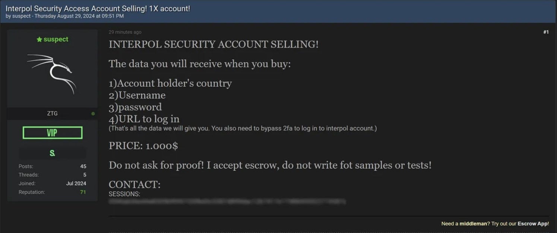Click the Threads count 5
The width and height of the screenshot is (557, 233).
pyautogui.click(x=85, y=175)
